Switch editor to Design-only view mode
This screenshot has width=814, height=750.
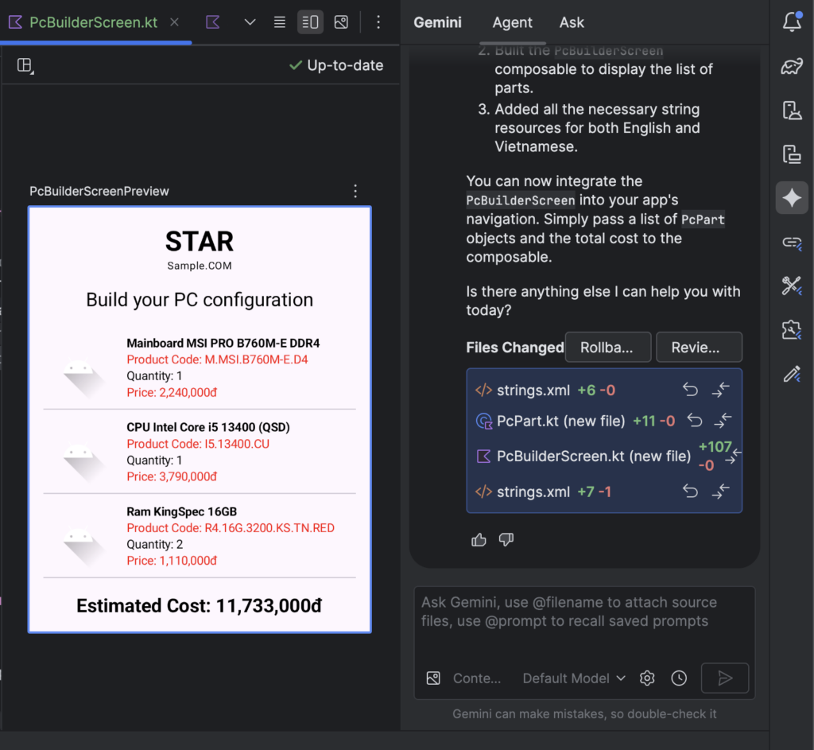pos(341,22)
